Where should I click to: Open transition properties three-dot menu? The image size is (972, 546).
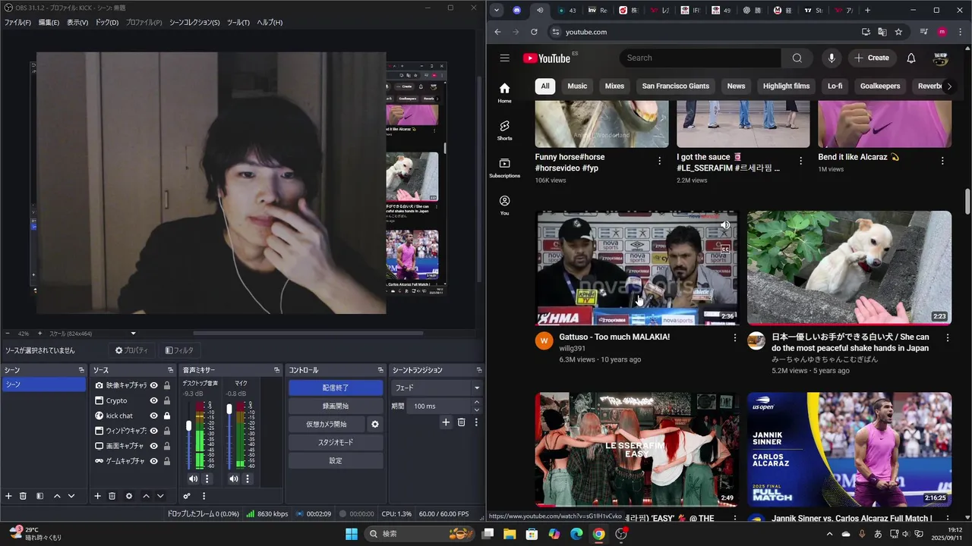476,422
